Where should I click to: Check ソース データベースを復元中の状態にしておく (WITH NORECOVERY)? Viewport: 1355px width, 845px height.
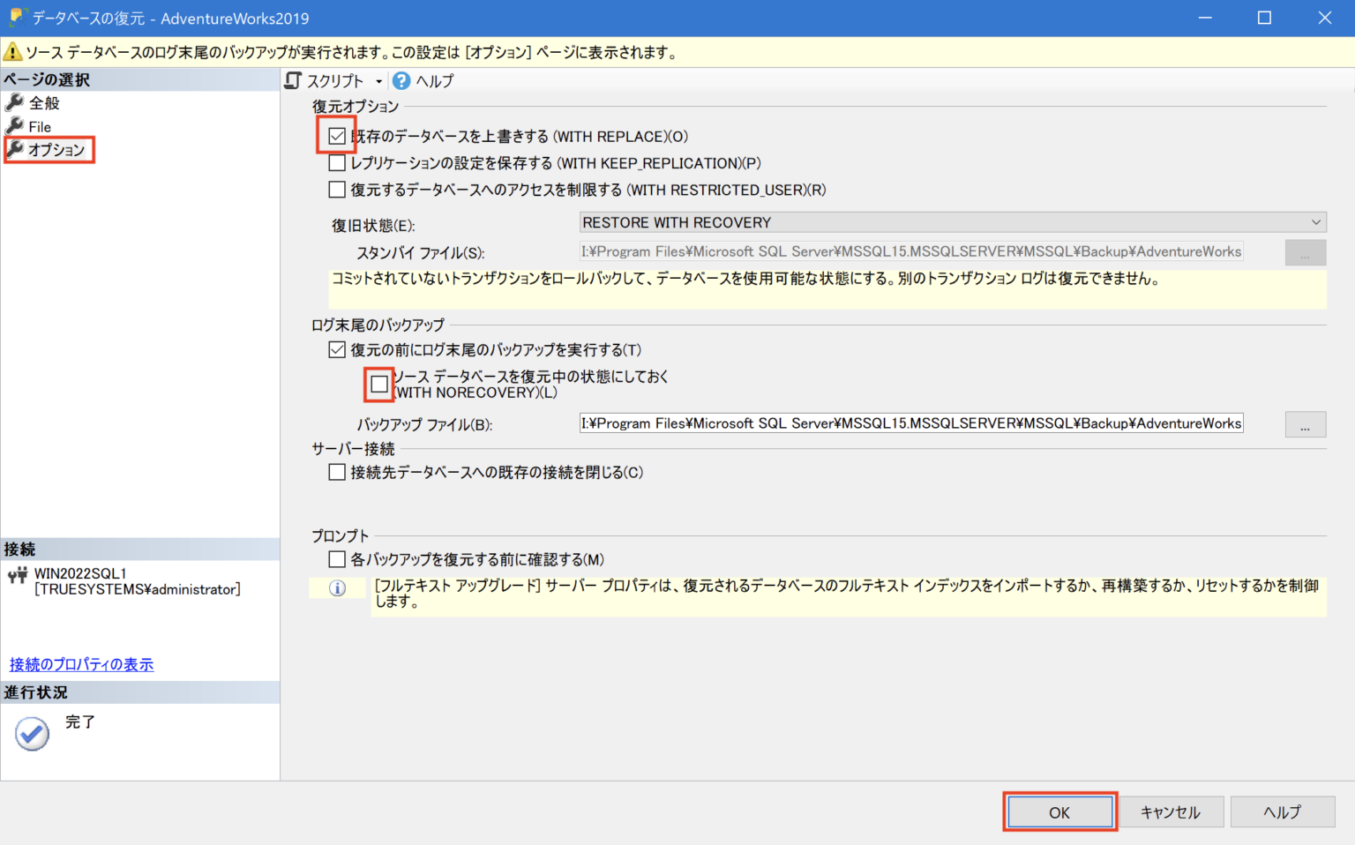point(378,384)
